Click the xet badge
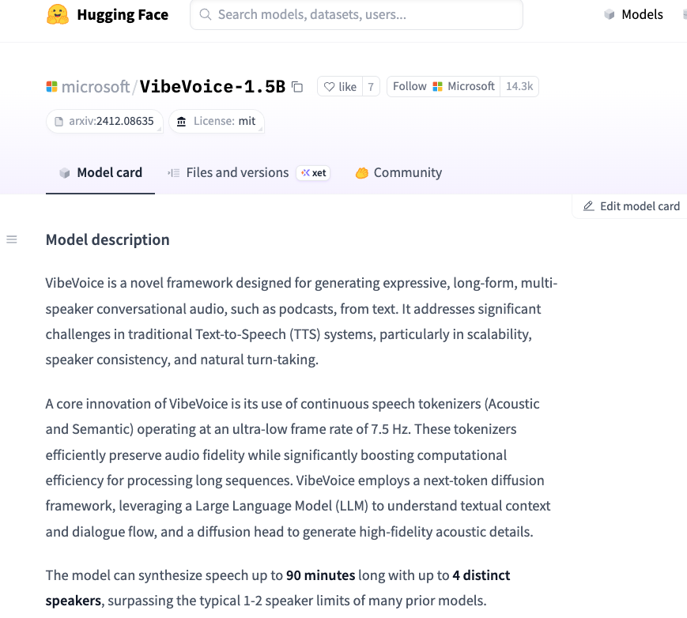Screen dimensions: 687x618 coord(313,173)
